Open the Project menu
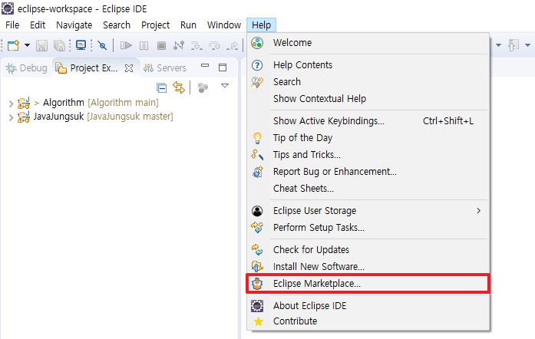 (x=155, y=25)
